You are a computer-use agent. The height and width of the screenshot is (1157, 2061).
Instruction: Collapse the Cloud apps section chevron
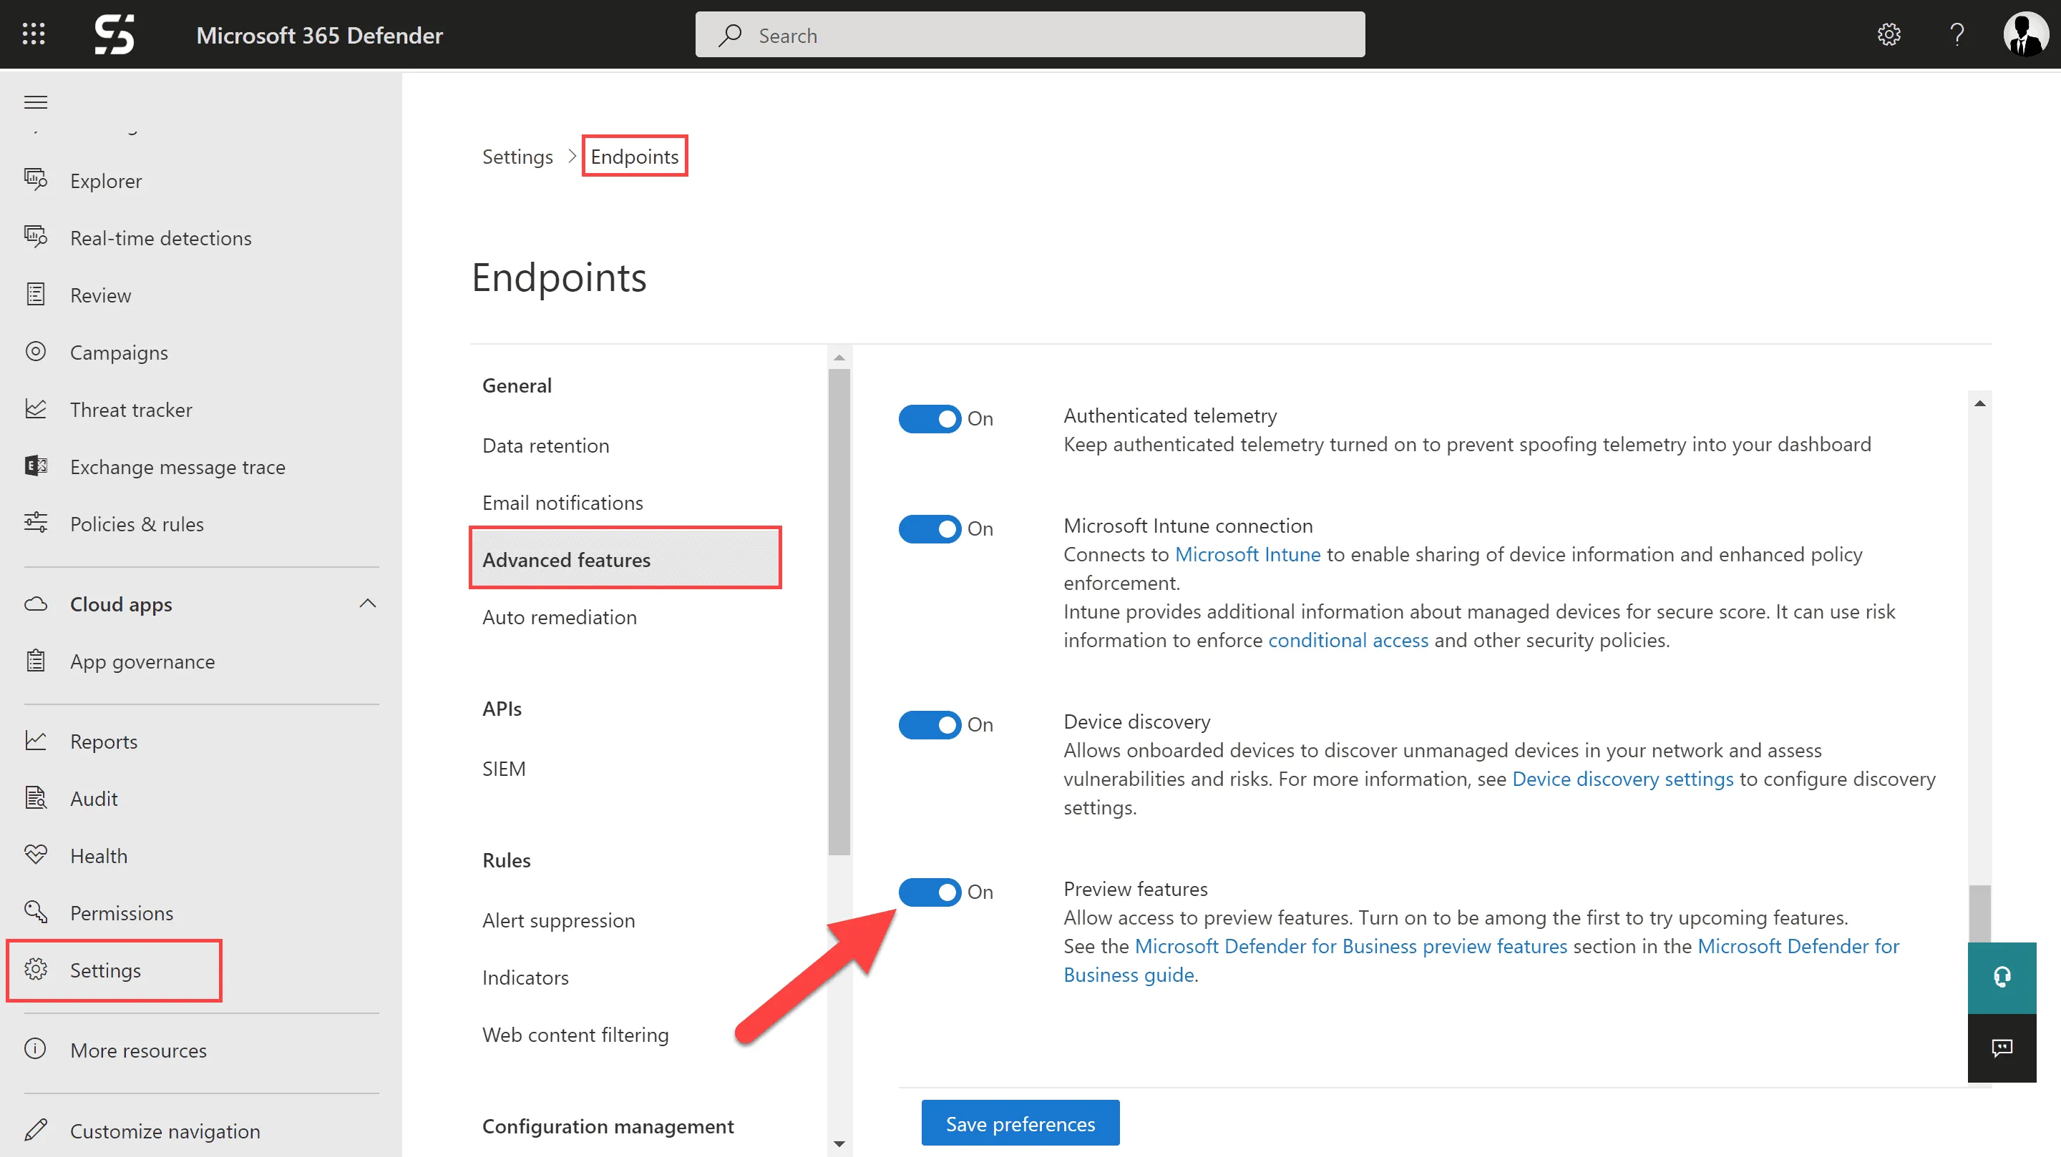(x=368, y=604)
